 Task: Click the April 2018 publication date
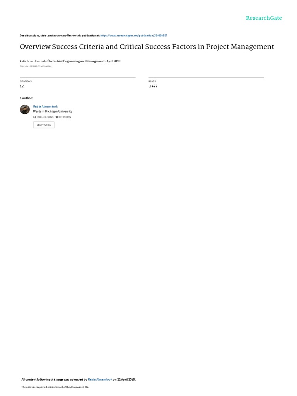pos(113,61)
